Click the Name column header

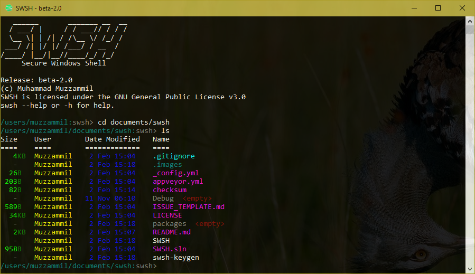click(161, 139)
